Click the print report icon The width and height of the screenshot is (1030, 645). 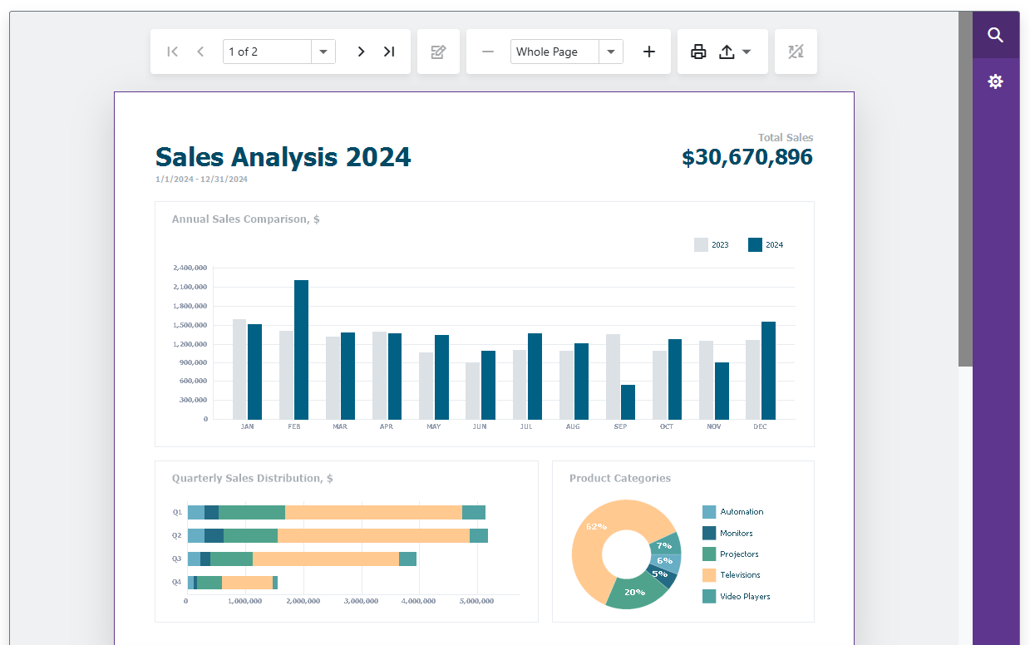coord(698,52)
